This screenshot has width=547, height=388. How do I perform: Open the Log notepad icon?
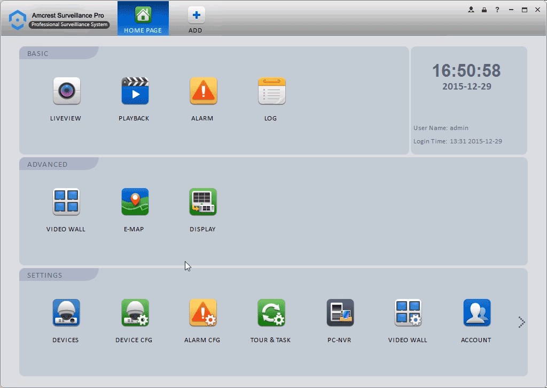click(x=272, y=91)
